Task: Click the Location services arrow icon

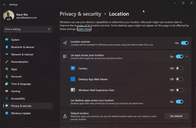Action: pos(65,43)
